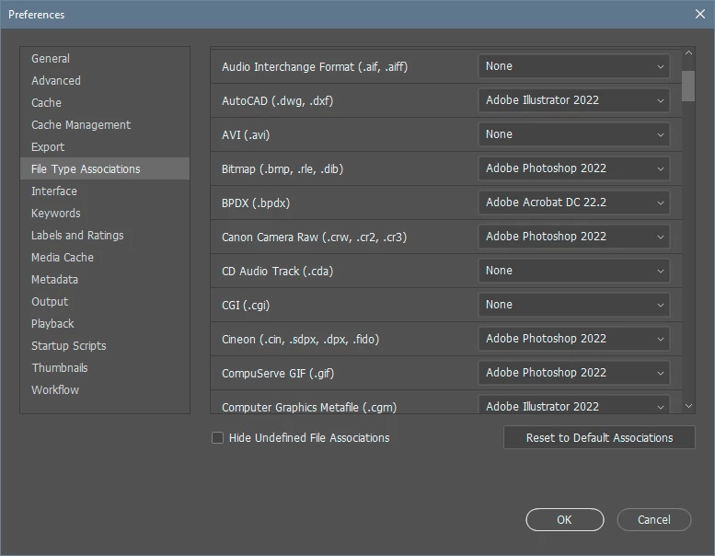The height and width of the screenshot is (556, 715).
Task: Click the 'Audio Interchange Format (.aif, .aiff)' label
Action: (x=315, y=67)
